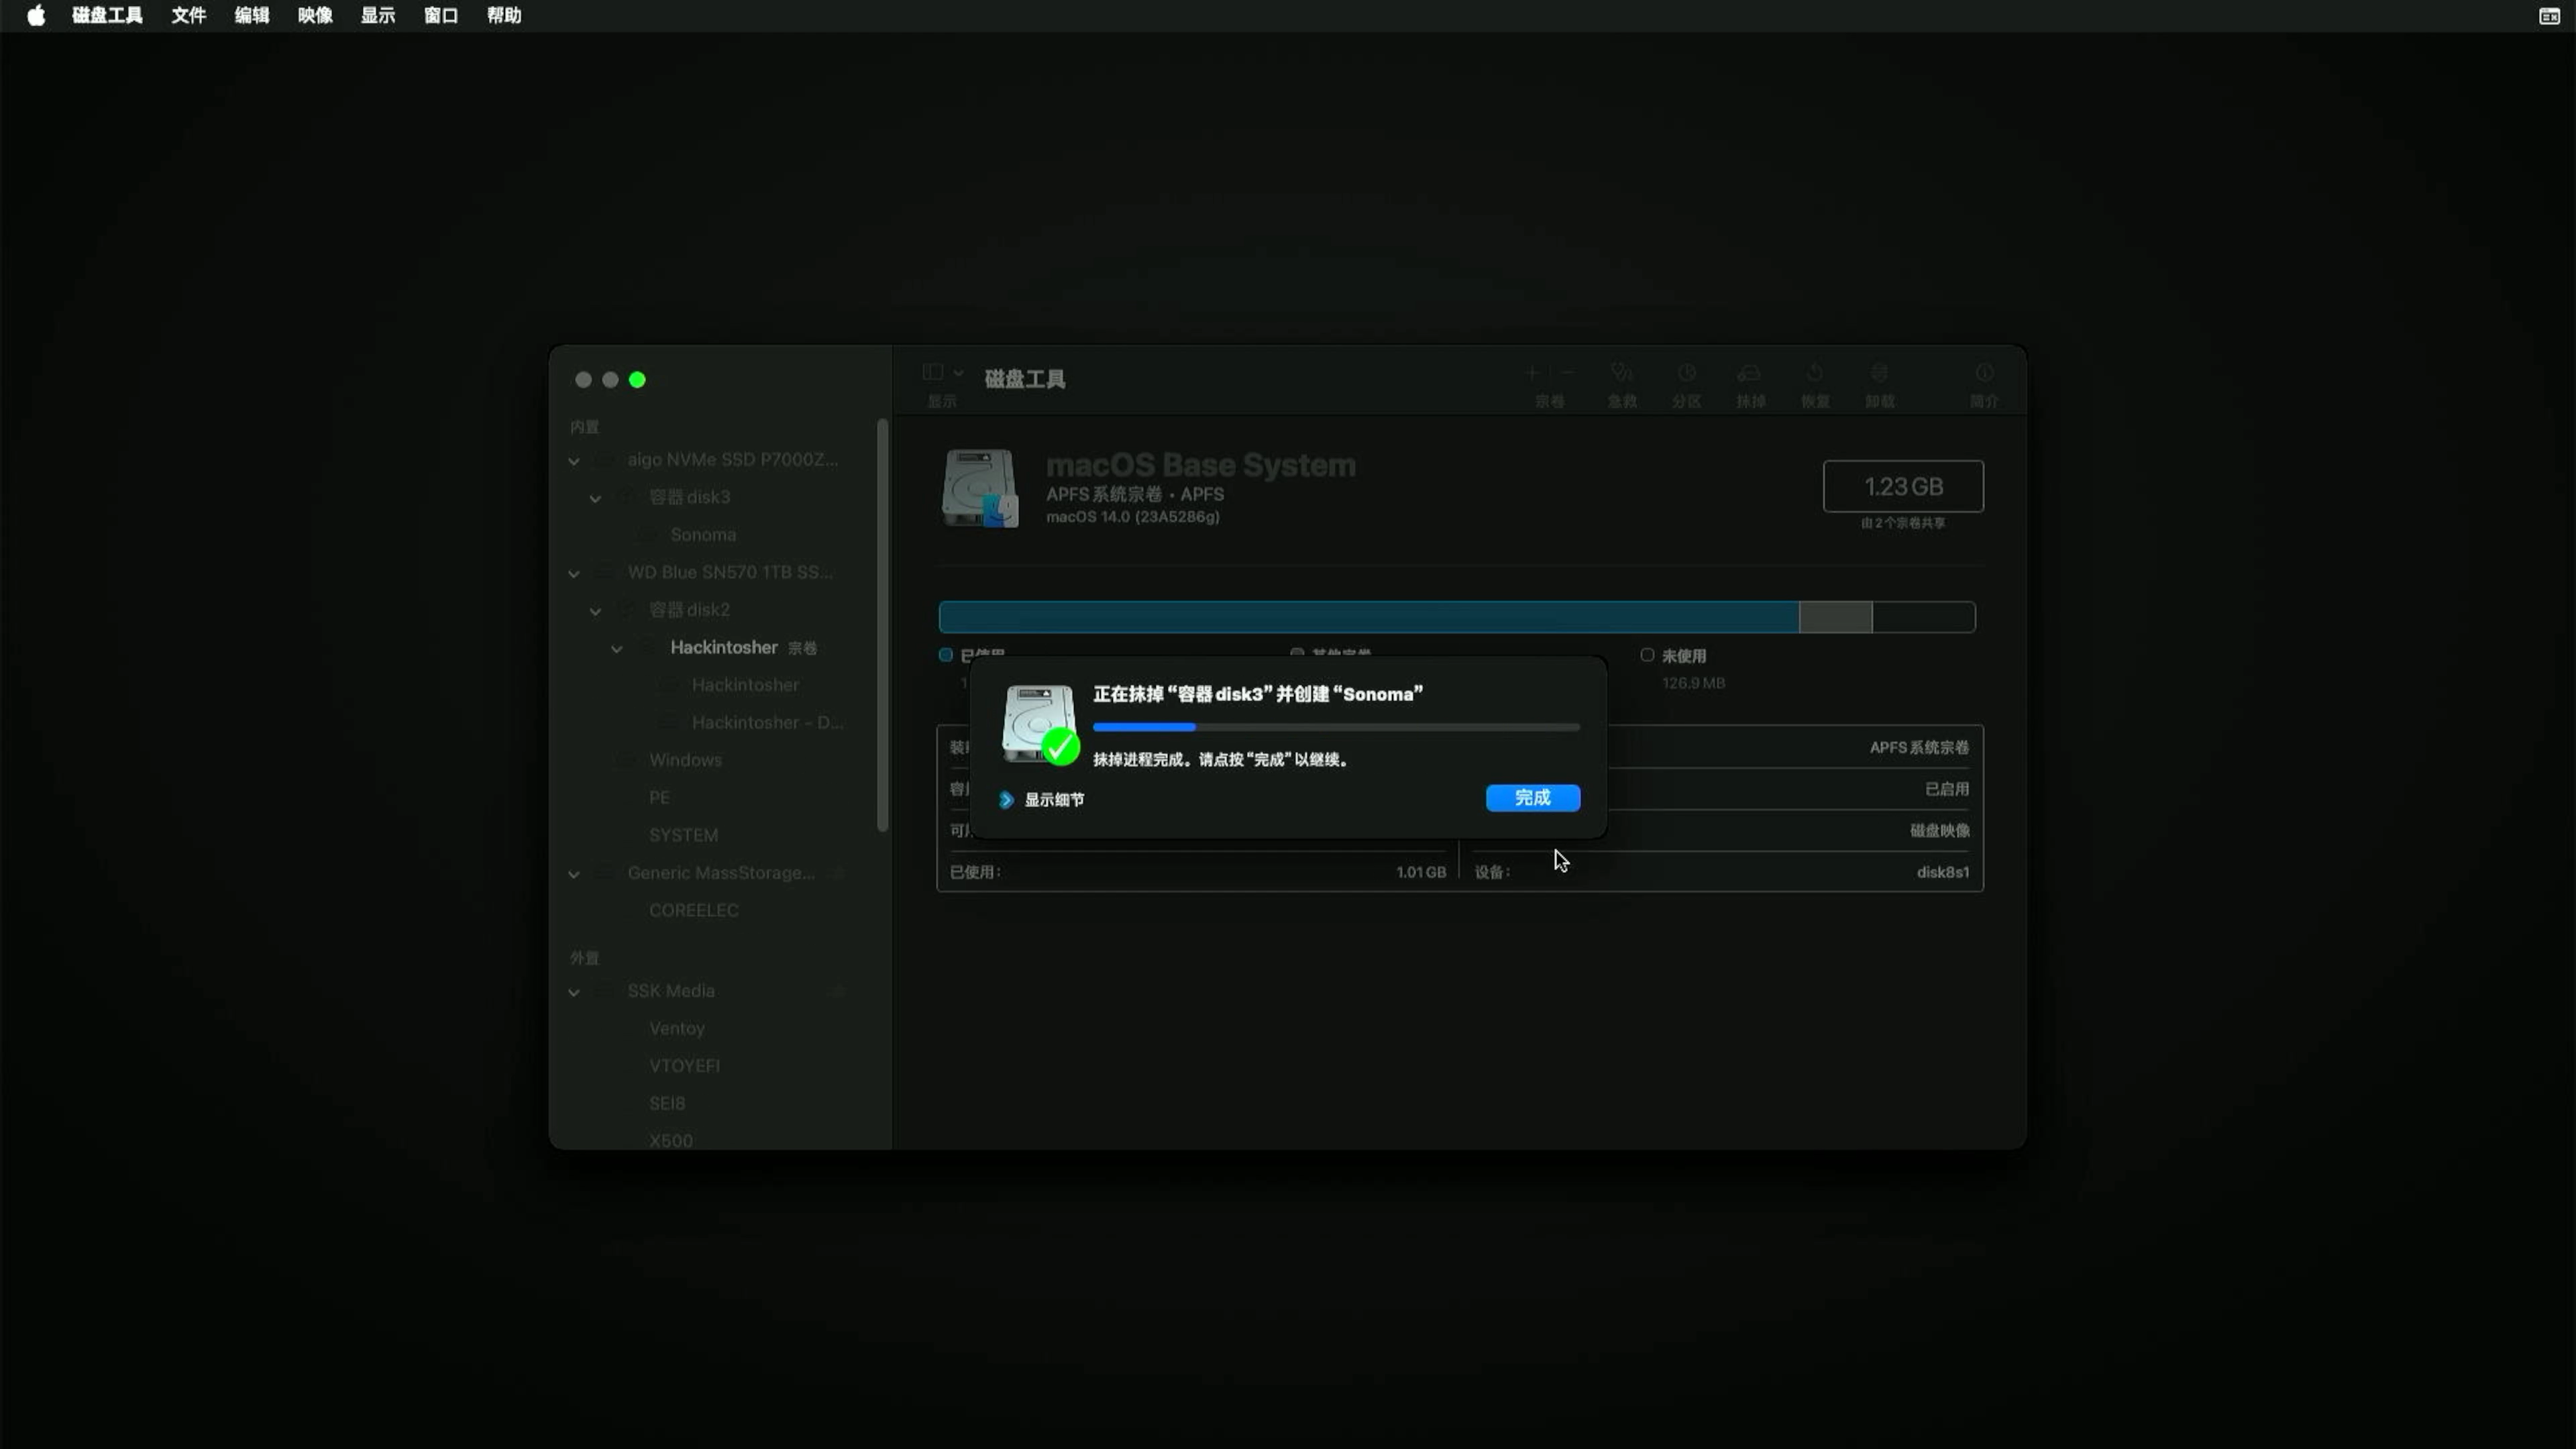This screenshot has height=1449, width=2576.
Task: Open the 文件 menu
Action: [189, 15]
